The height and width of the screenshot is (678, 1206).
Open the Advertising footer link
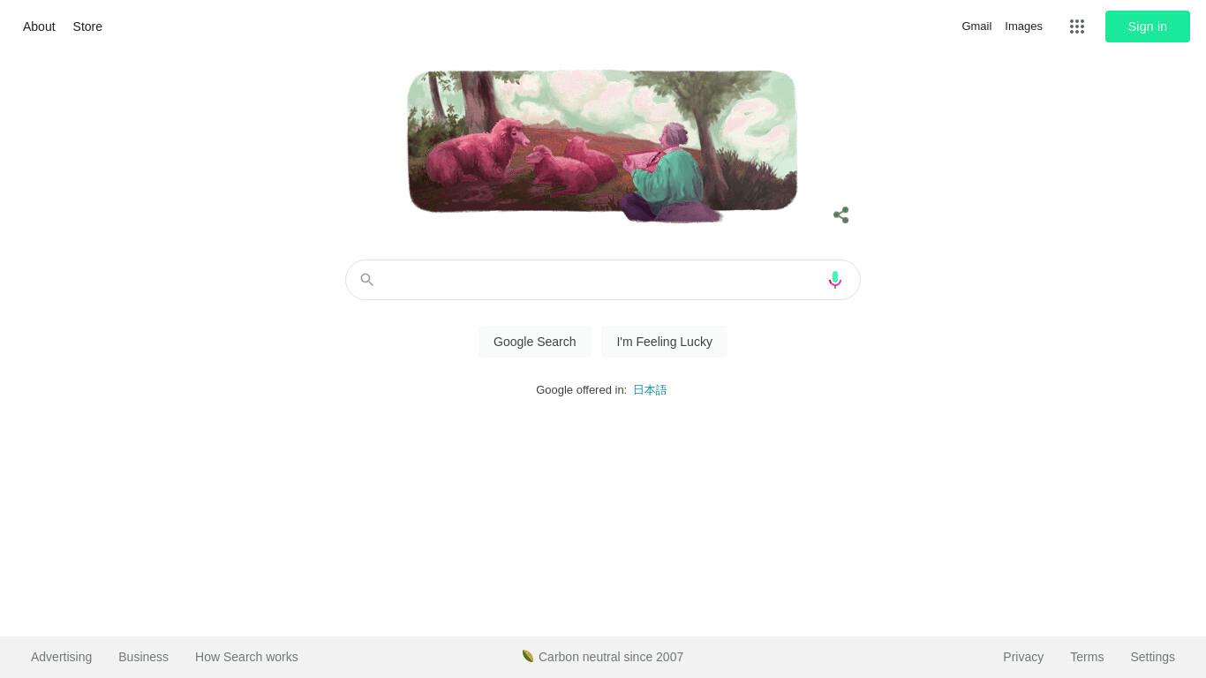pos(61,657)
